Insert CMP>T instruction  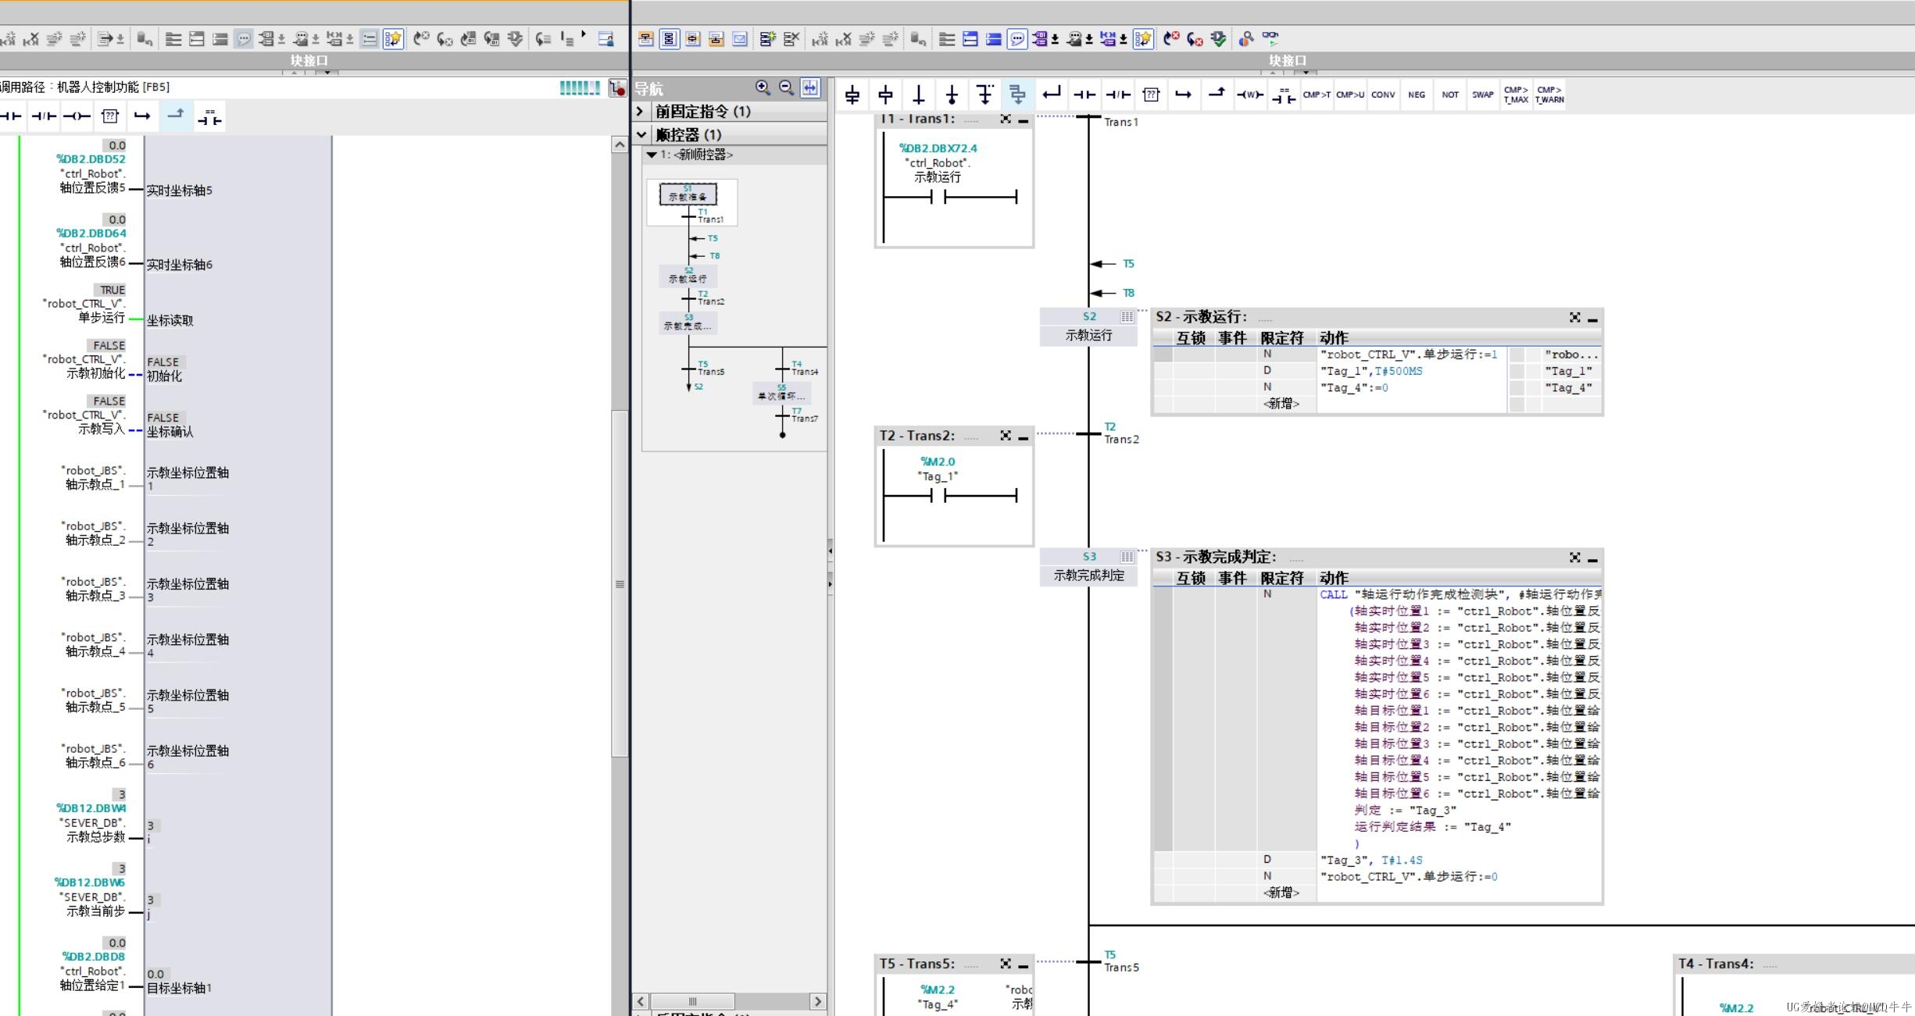tap(1317, 94)
